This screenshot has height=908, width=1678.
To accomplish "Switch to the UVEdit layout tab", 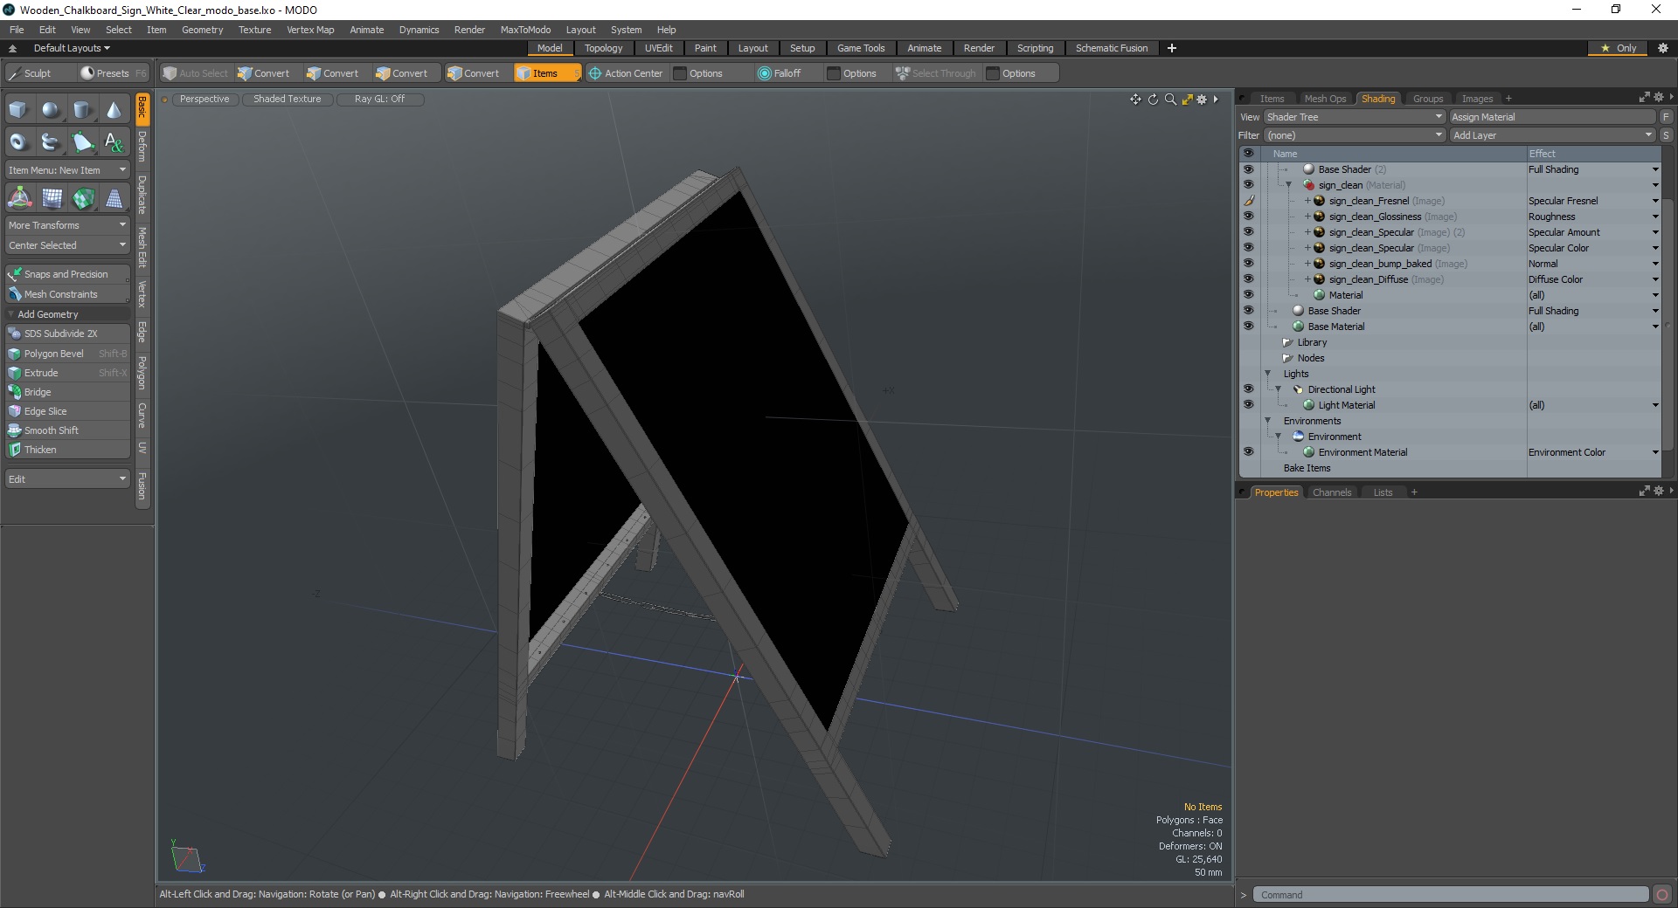I will tap(658, 48).
